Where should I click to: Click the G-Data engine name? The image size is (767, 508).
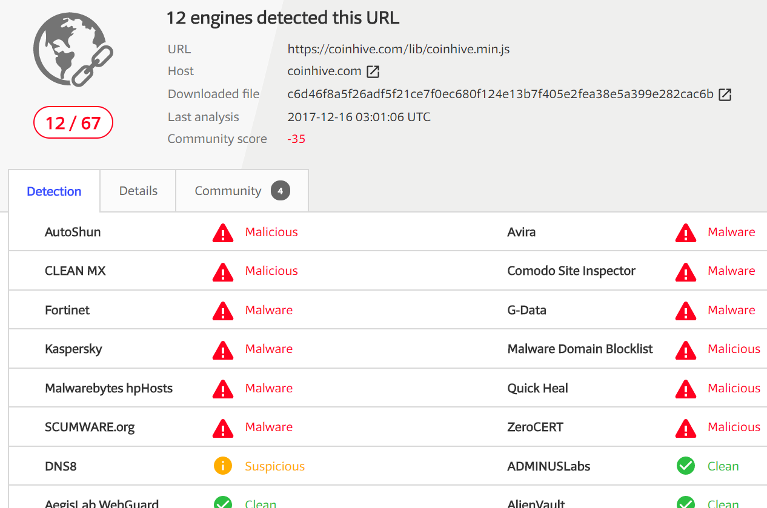527,310
